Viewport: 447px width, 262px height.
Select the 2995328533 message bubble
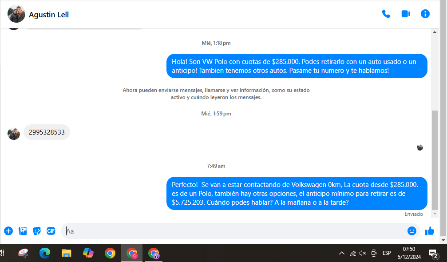point(47,132)
